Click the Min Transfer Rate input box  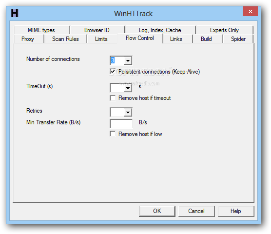(x=121, y=123)
